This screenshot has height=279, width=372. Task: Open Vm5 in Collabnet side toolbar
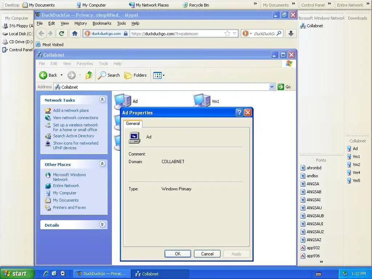point(353,181)
